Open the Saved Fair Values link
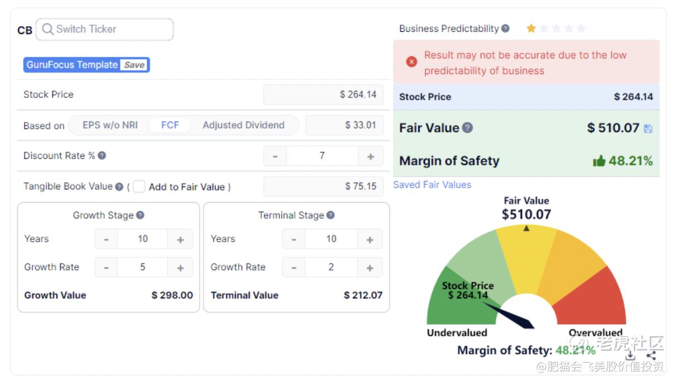This screenshot has width=677, height=382. click(432, 185)
